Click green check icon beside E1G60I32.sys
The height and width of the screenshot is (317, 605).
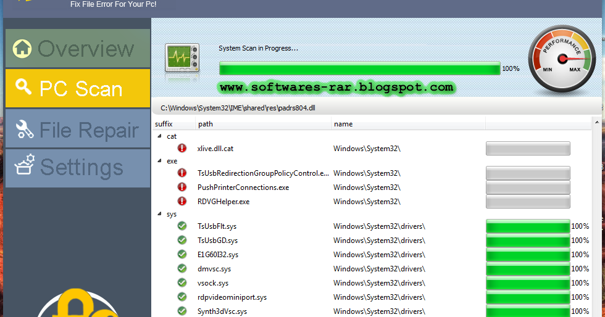182,255
